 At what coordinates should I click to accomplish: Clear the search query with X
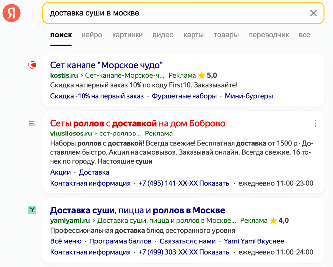313,13
